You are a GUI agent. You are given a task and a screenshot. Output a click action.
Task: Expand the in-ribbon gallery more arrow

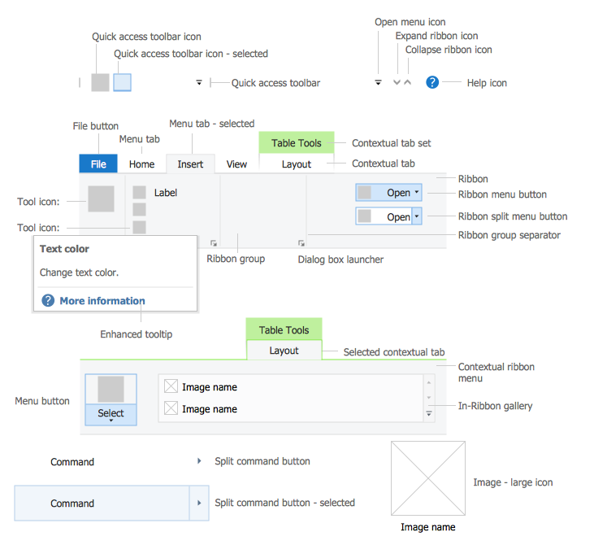point(429,414)
